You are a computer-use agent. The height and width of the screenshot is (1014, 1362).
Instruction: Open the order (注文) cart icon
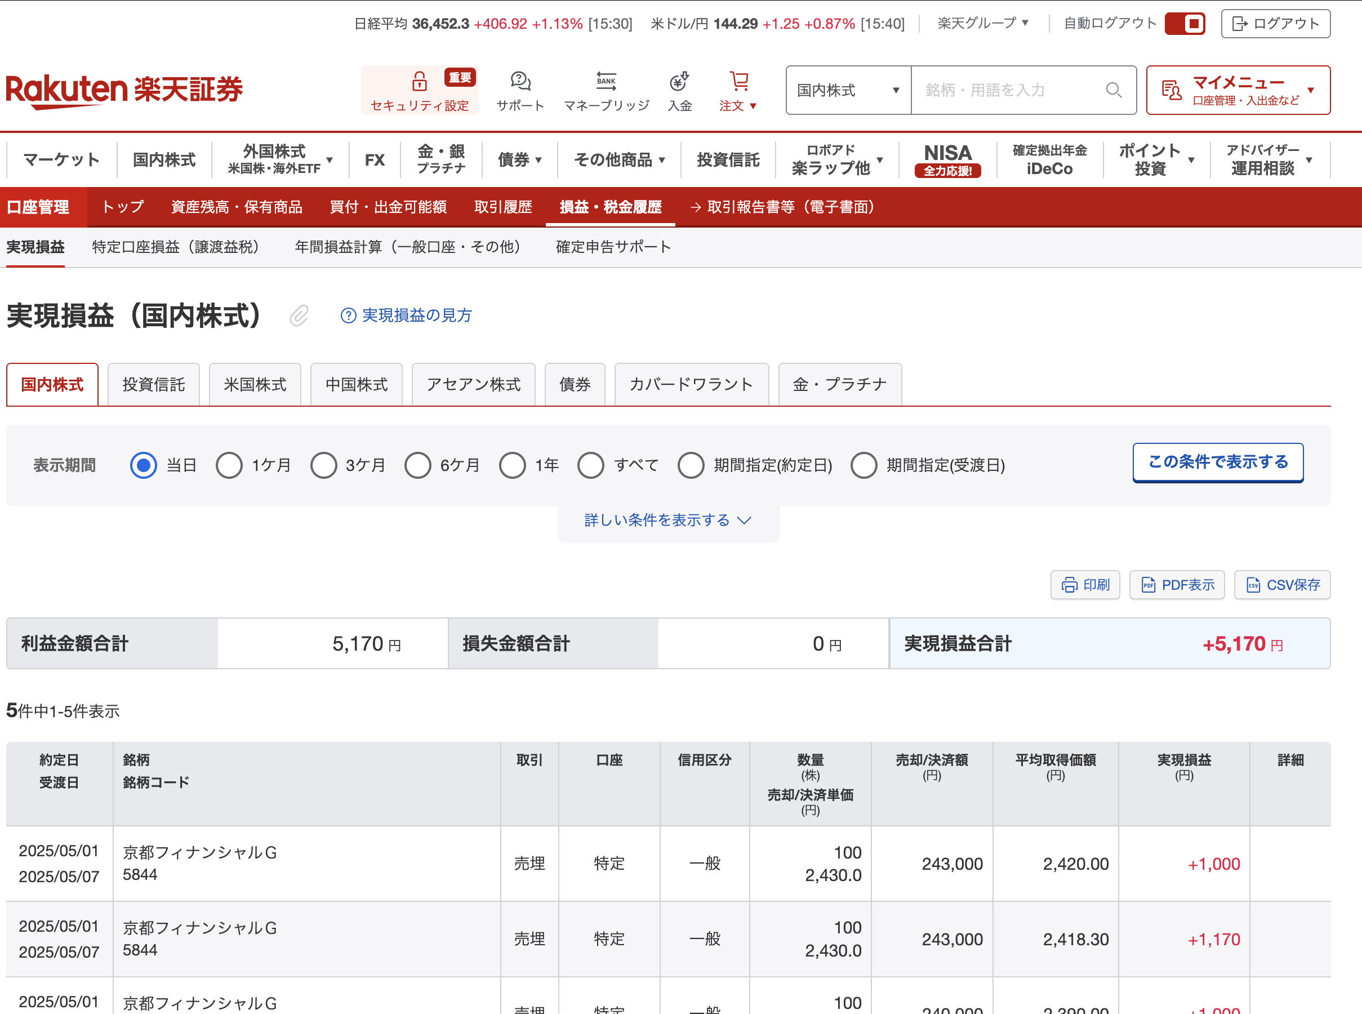739,81
